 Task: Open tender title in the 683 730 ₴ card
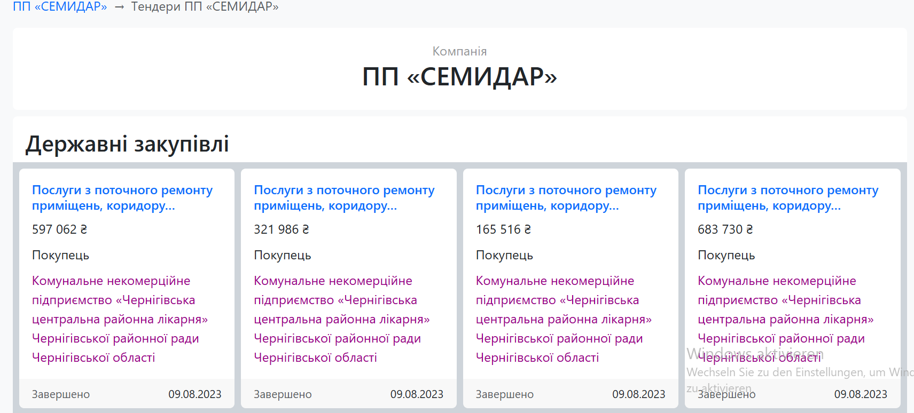click(x=787, y=197)
